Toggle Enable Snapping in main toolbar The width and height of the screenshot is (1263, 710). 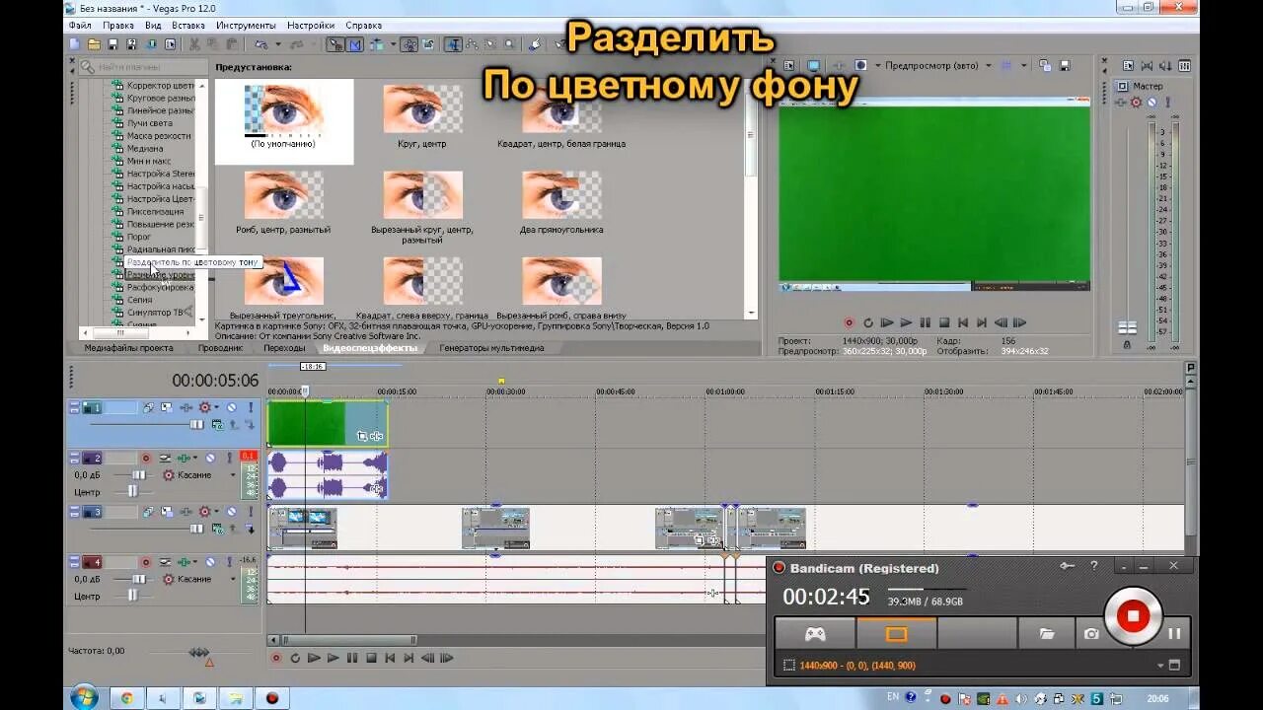tap(335, 44)
